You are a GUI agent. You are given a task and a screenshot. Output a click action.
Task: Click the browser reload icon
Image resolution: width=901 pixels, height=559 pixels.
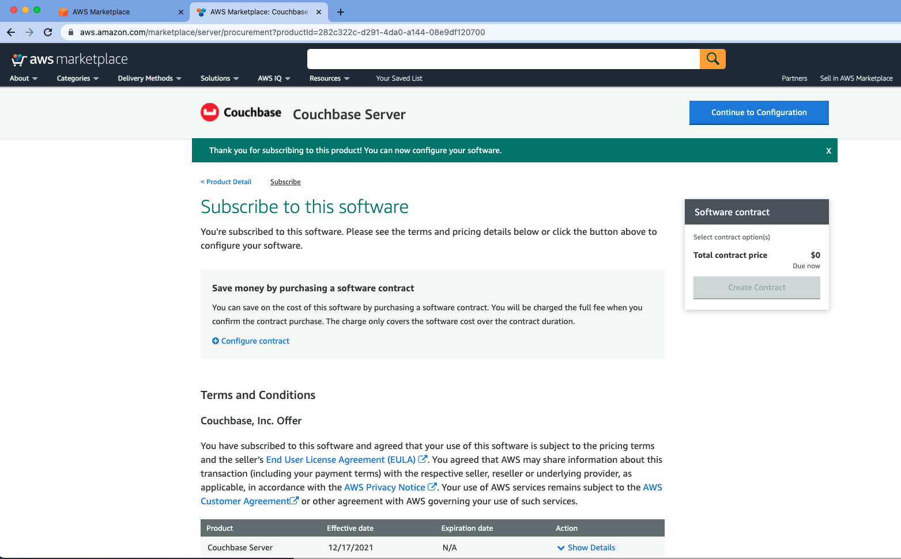[48, 32]
